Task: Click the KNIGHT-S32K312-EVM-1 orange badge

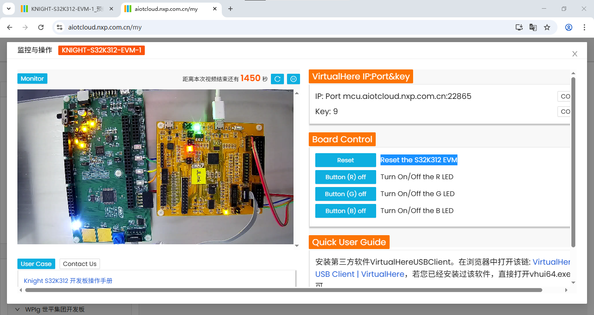Action: (101, 50)
